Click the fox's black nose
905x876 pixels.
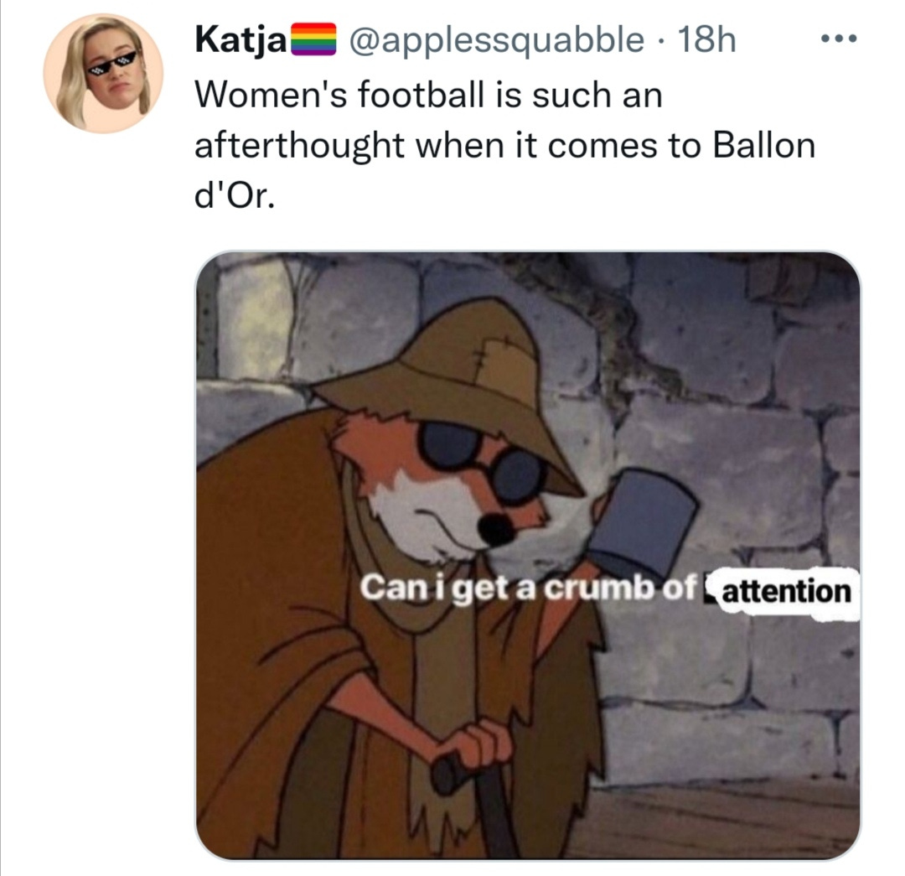click(x=497, y=530)
